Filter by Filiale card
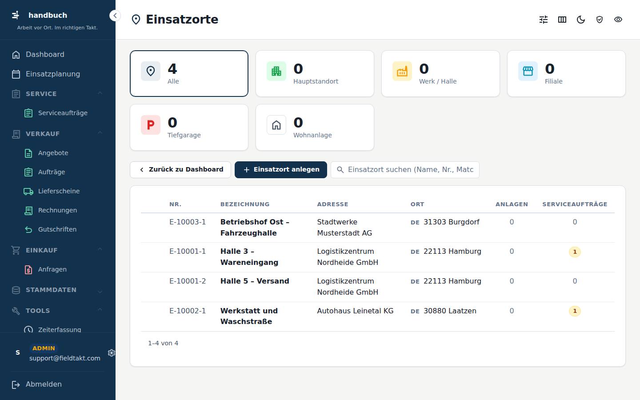This screenshot has width=640, height=400. pyautogui.click(x=566, y=73)
